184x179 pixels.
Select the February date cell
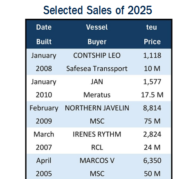click(x=44, y=108)
